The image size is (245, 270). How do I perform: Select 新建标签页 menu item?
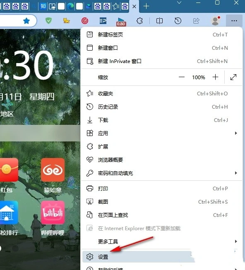[x=161, y=34]
